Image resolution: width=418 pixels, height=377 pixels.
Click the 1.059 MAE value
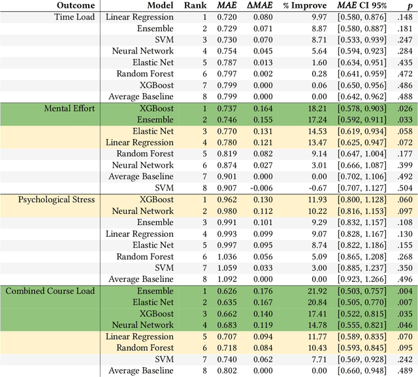coord(226,267)
